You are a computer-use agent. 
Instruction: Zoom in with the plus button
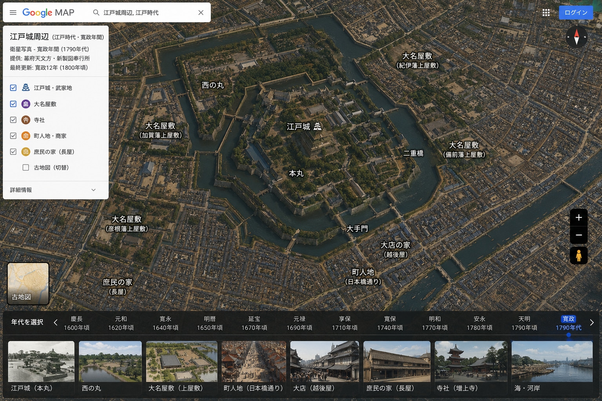point(578,218)
